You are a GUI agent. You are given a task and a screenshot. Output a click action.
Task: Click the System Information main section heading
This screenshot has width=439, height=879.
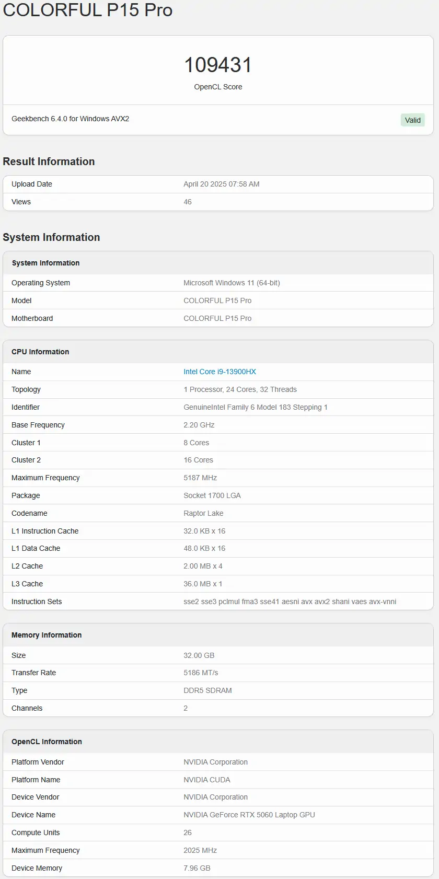coord(51,237)
